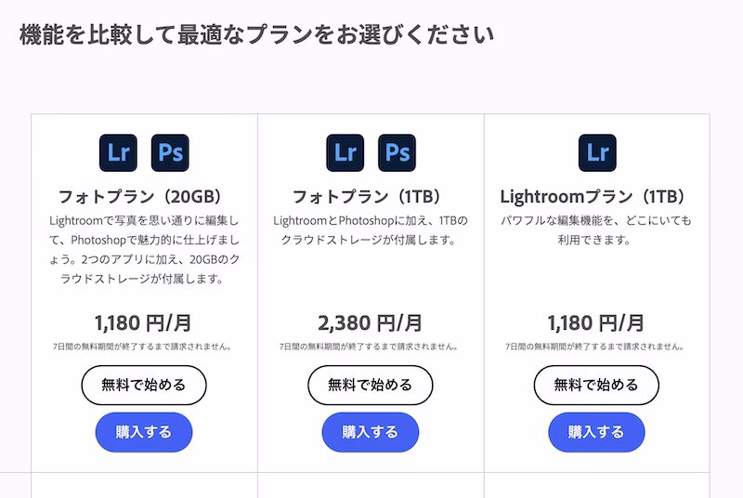Click the Lightroom icon in フォトプラン（20GB）
743x498 pixels.
click(x=118, y=152)
